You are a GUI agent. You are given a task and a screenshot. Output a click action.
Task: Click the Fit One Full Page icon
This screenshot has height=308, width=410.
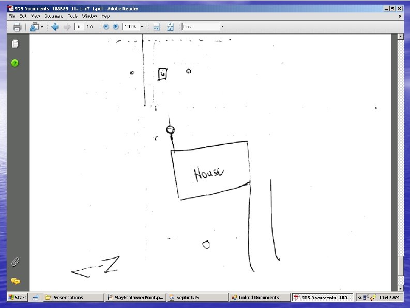pos(170,27)
